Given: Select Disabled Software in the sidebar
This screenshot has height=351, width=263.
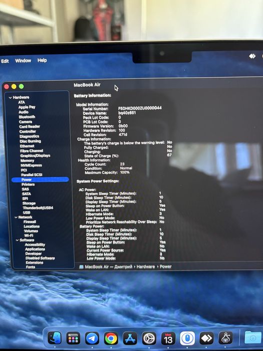Looking at the screenshot, I should click(x=40, y=258).
